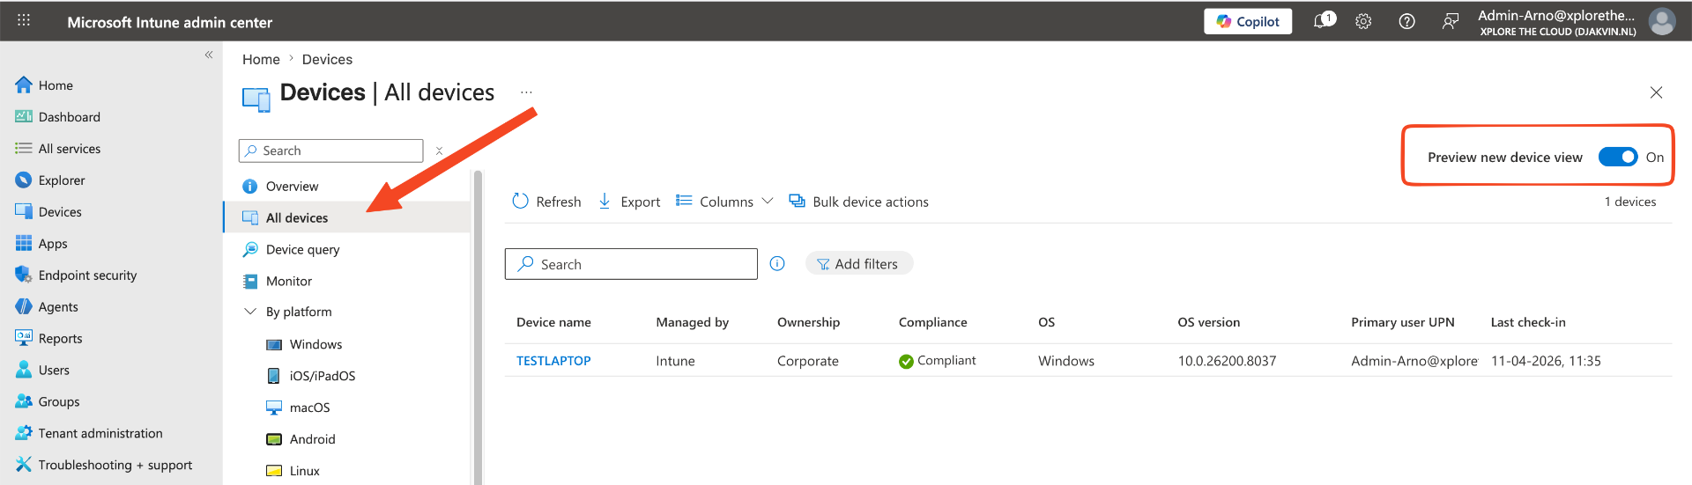Collapse the left navigation with double chevron
This screenshot has width=1692, height=485.
(x=209, y=55)
